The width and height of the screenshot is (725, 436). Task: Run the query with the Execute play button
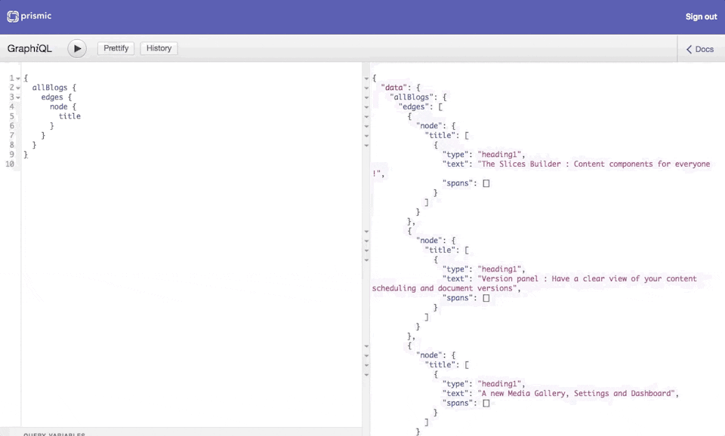77,48
